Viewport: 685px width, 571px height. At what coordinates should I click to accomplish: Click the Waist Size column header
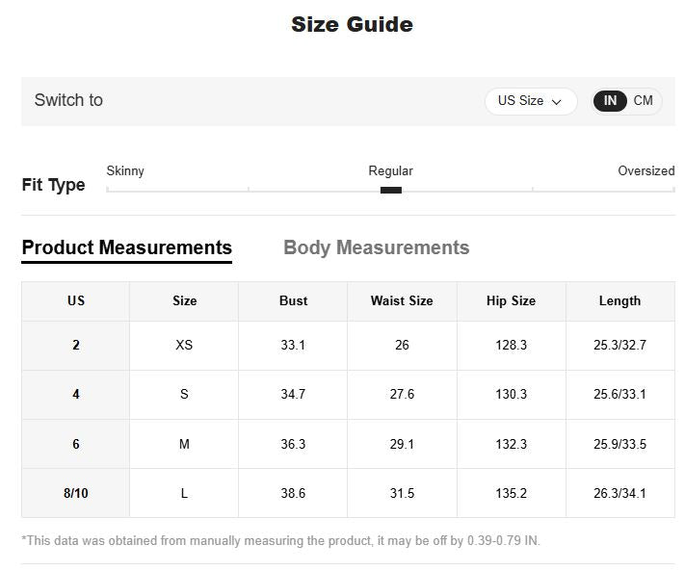(x=402, y=300)
